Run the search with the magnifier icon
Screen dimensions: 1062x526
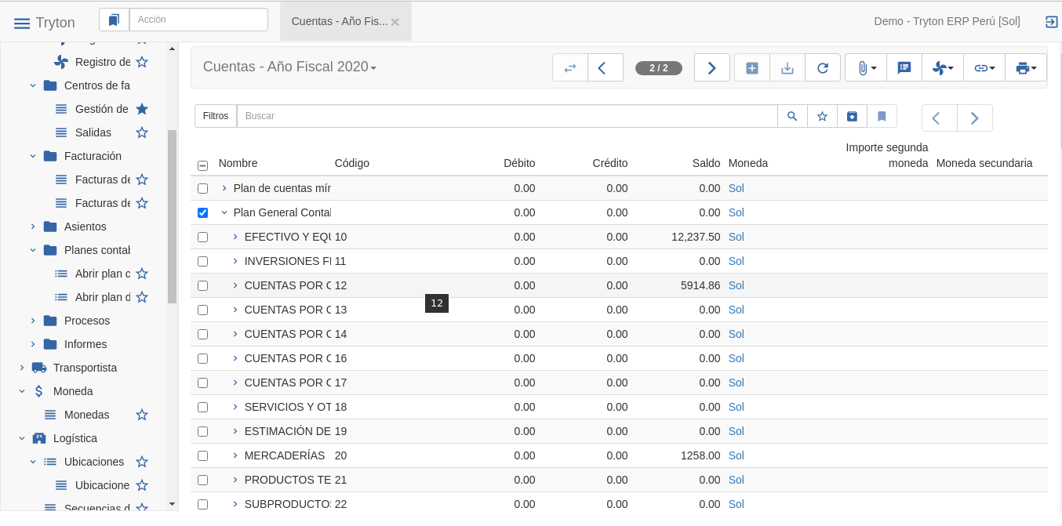(792, 116)
